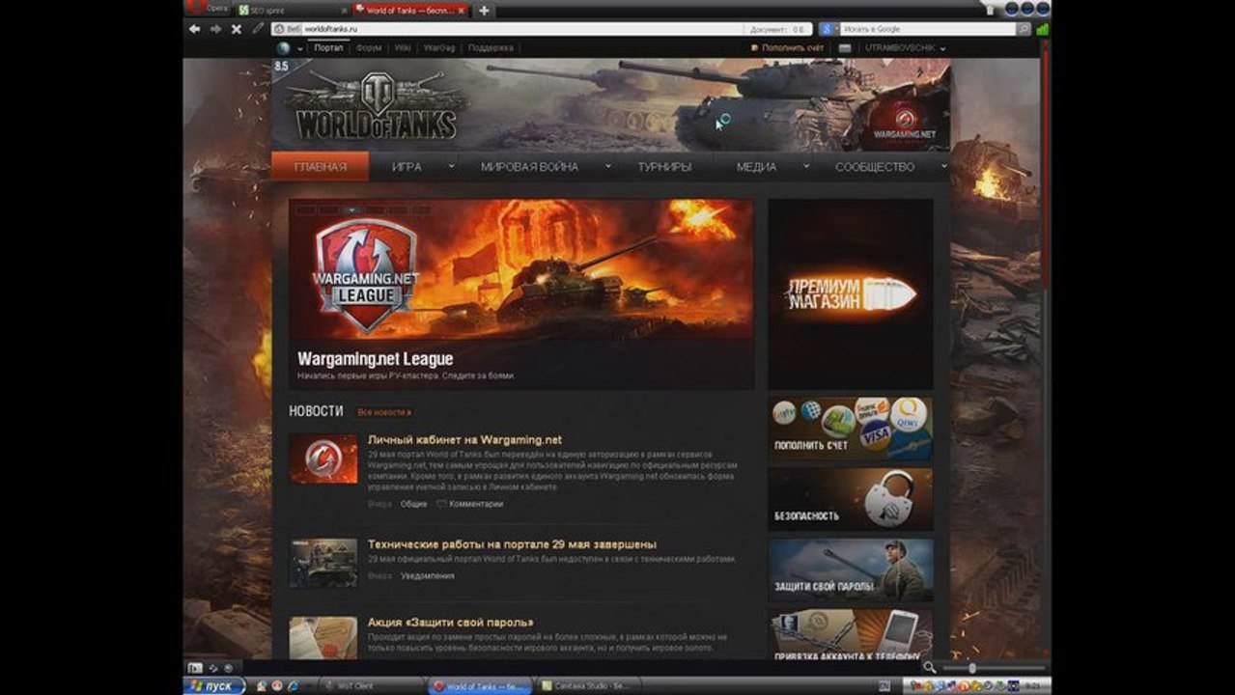1235x695 pixels.
Task: Click the mail envelope icon near username
Action: pos(845,47)
